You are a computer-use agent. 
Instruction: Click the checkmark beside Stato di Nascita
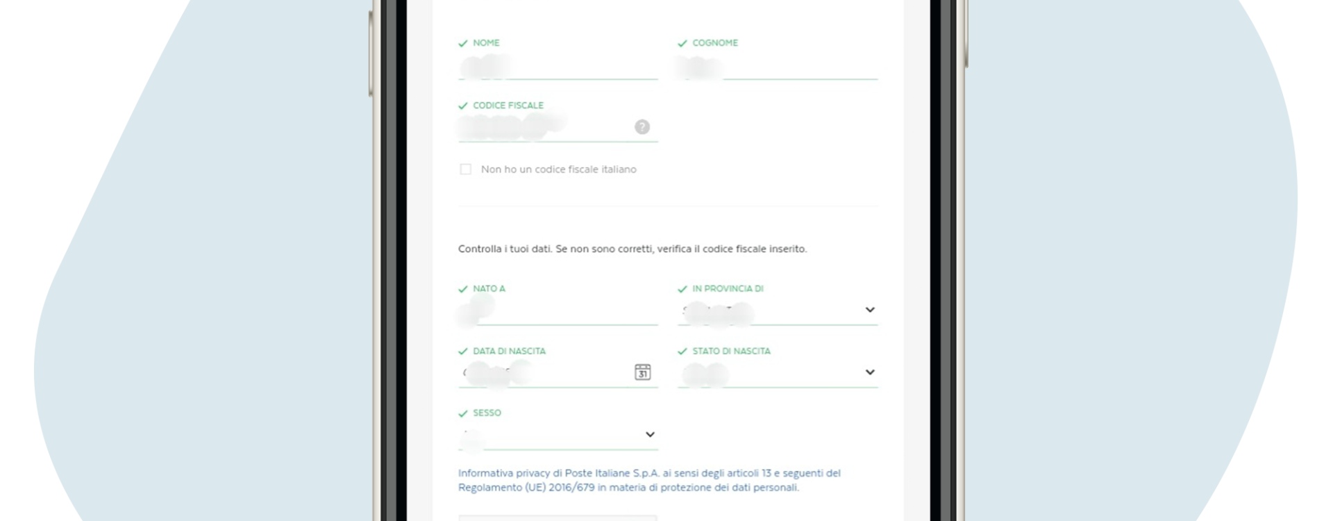pyautogui.click(x=682, y=352)
